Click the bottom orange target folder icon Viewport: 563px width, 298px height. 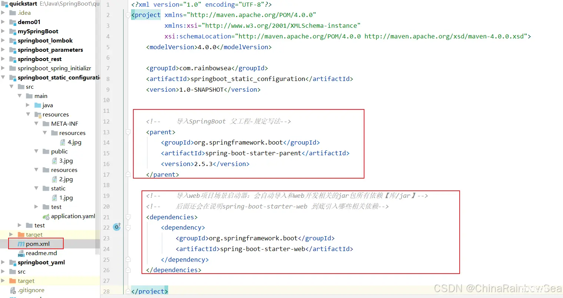[x=13, y=281]
